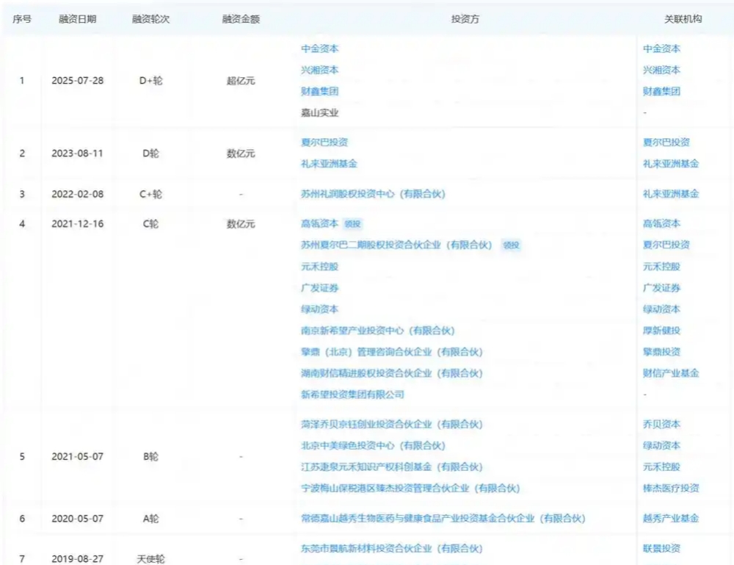The image size is (734, 565).
Task: Open 夏尔巴投资 关联机构 in the D轮 row
Action: point(666,143)
